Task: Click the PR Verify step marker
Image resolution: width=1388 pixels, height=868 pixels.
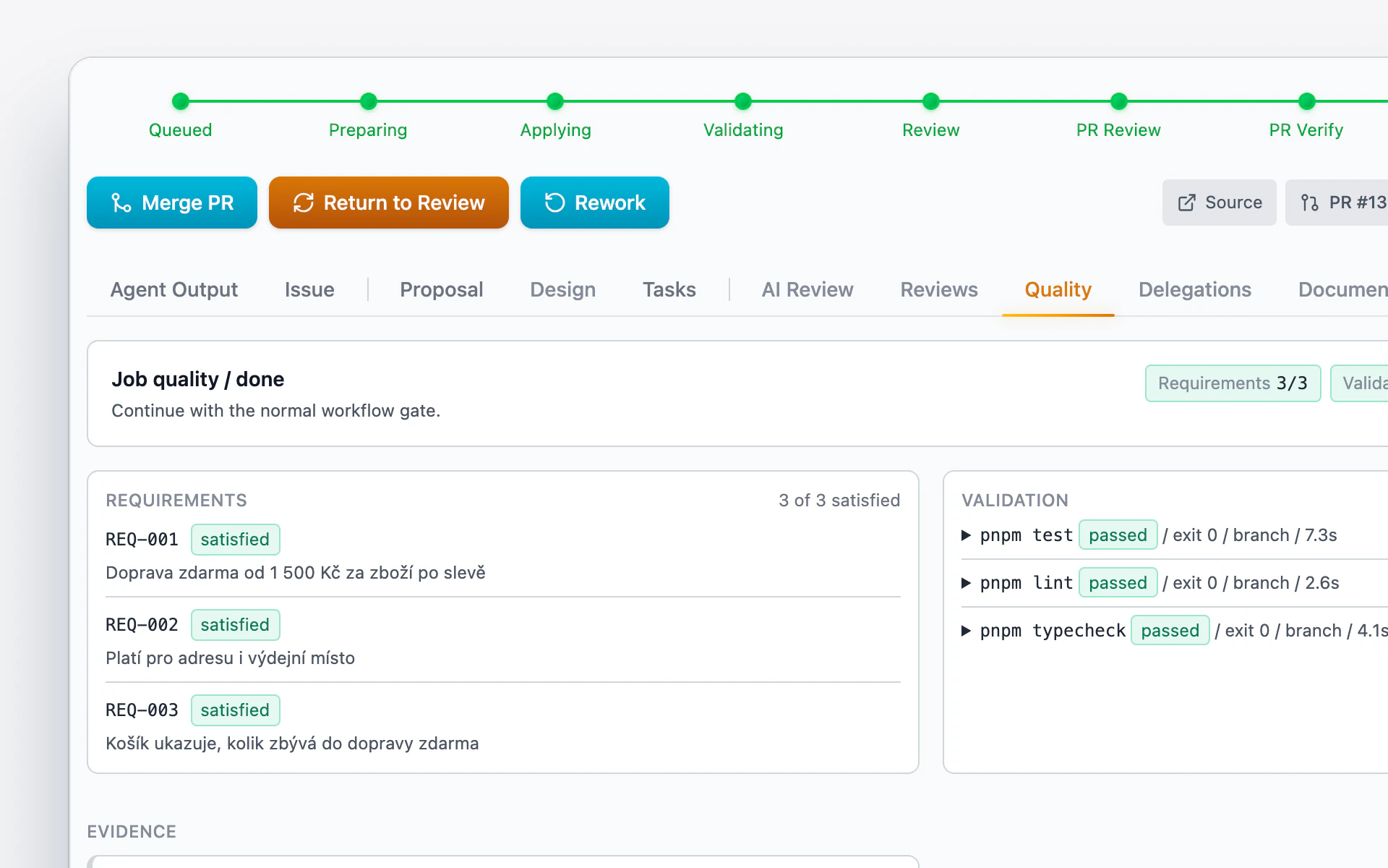Action: [1307, 101]
